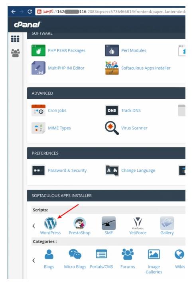This screenshot has width=195, height=283.
Task: Click the PHP PEAR Packages link
Action: 67,50
